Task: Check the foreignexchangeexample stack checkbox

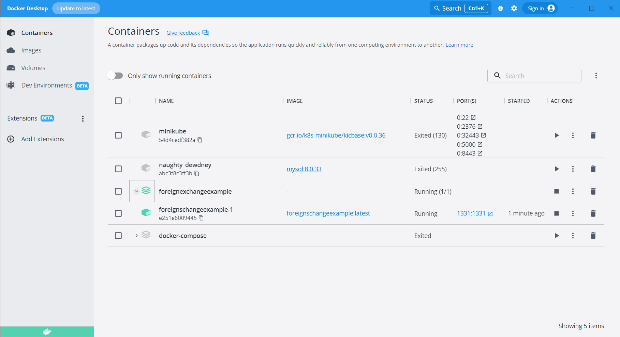Action: 118,191
